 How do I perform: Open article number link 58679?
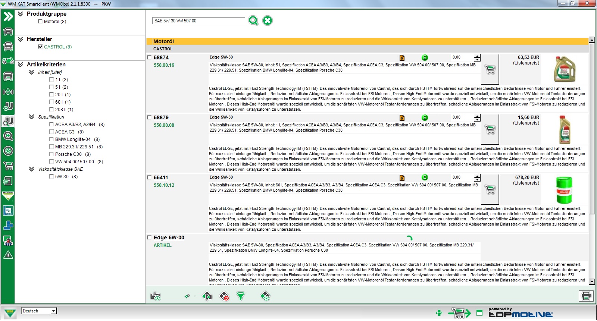pos(161,118)
